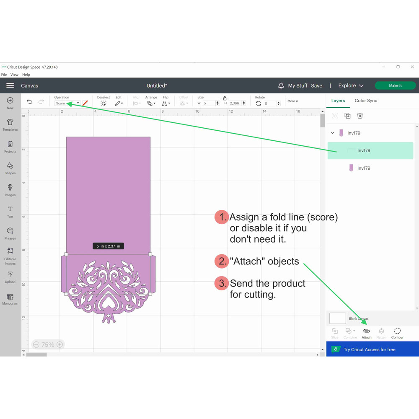
Task: Open the Templates panel in sidebar
Action: (x=10, y=124)
